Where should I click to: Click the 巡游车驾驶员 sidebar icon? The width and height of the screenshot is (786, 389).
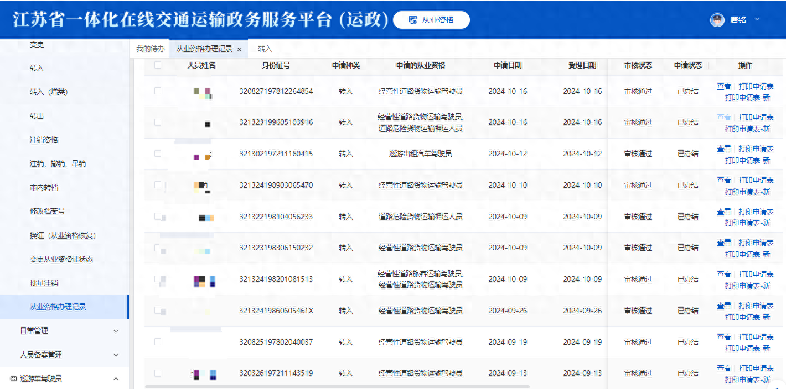pyautogui.click(x=13, y=379)
